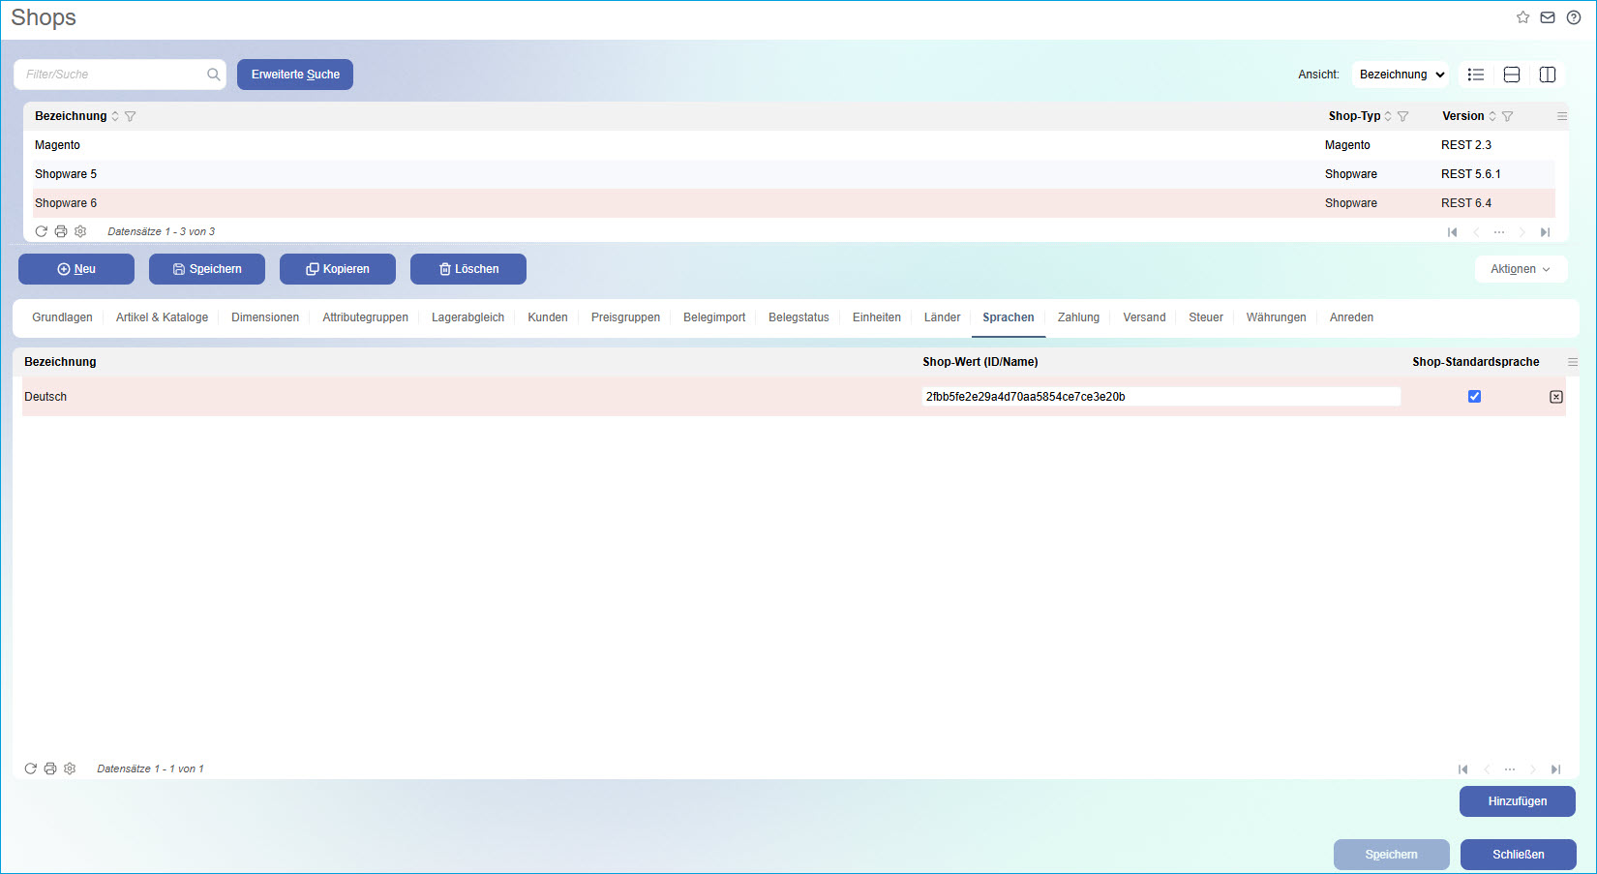Switch to vertical split layout icon
Image resolution: width=1597 pixels, height=874 pixels.
pyautogui.click(x=1548, y=75)
